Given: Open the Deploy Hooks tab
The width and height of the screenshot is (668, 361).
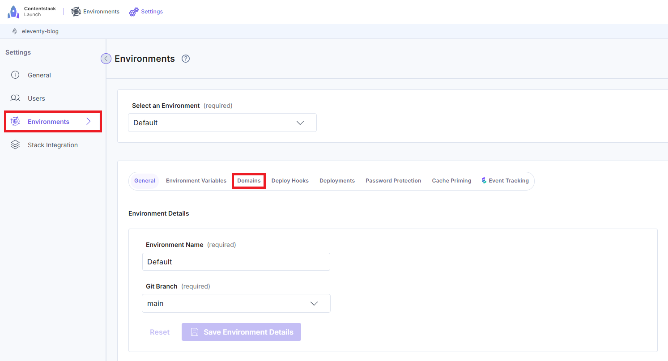Looking at the screenshot, I should point(290,181).
